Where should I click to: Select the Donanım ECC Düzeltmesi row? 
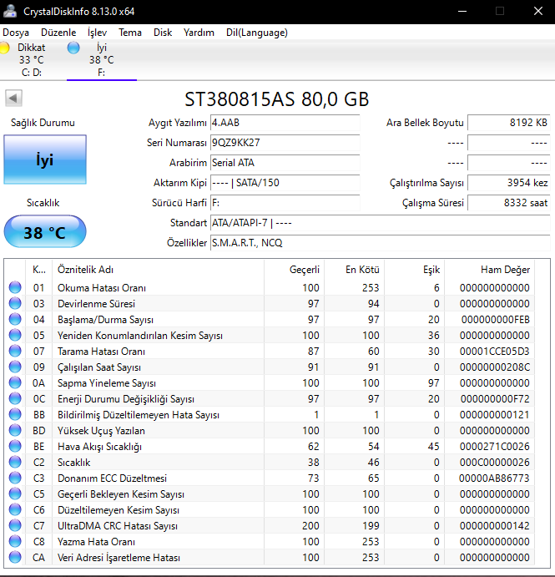pos(111,478)
